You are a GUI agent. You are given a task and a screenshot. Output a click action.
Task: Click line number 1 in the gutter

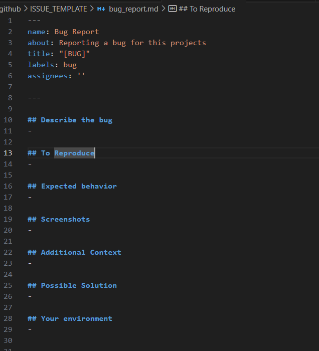(x=10, y=21)
